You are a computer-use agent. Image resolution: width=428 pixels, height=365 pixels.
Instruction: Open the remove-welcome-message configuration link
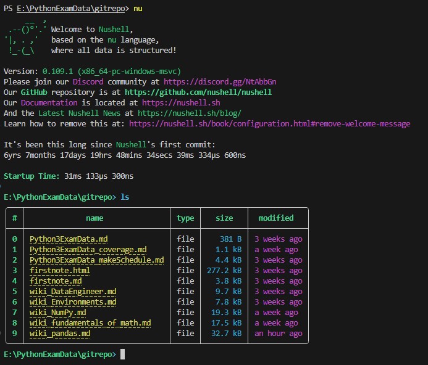269,124
